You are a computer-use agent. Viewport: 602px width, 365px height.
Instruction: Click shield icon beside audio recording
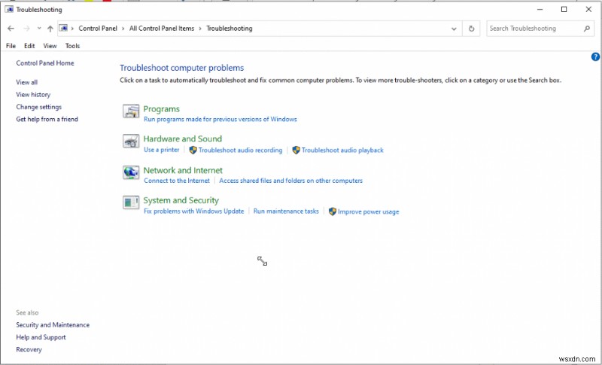(193, 150)
